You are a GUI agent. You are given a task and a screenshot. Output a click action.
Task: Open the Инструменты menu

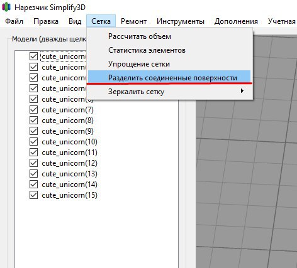click(181, 21)
